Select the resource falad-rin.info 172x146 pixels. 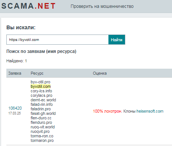[42, 104]
